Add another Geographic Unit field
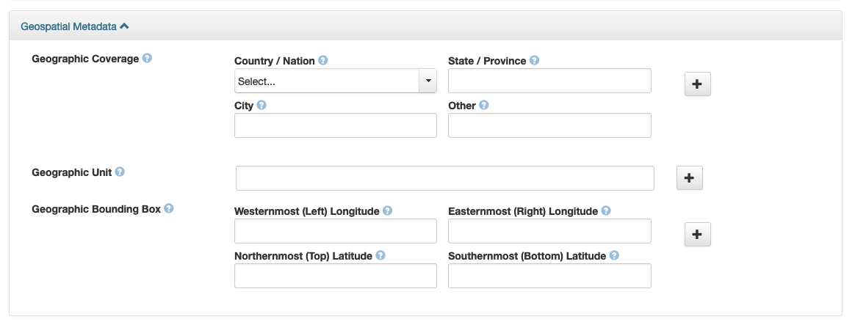This screenshot has height=330, width=855. 689,177
